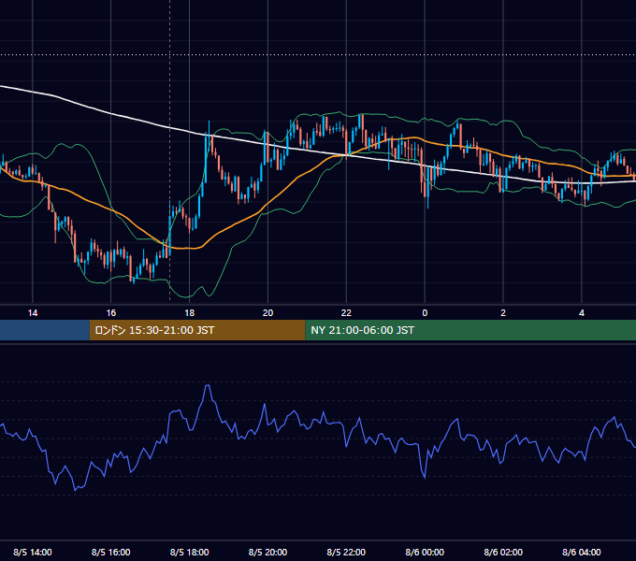Click the 8/5 22:00 time label
This screenshot has height=561, width=636.
(346, 552)
